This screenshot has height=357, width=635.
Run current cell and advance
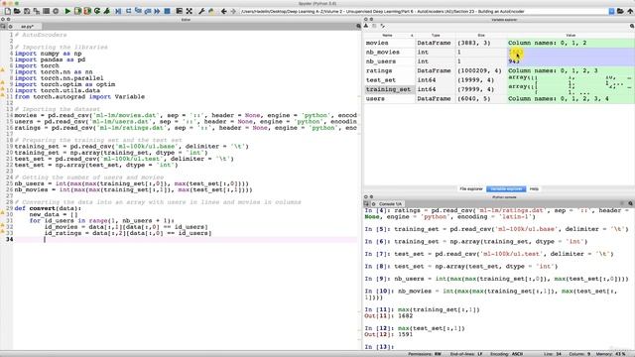[87, 11]
